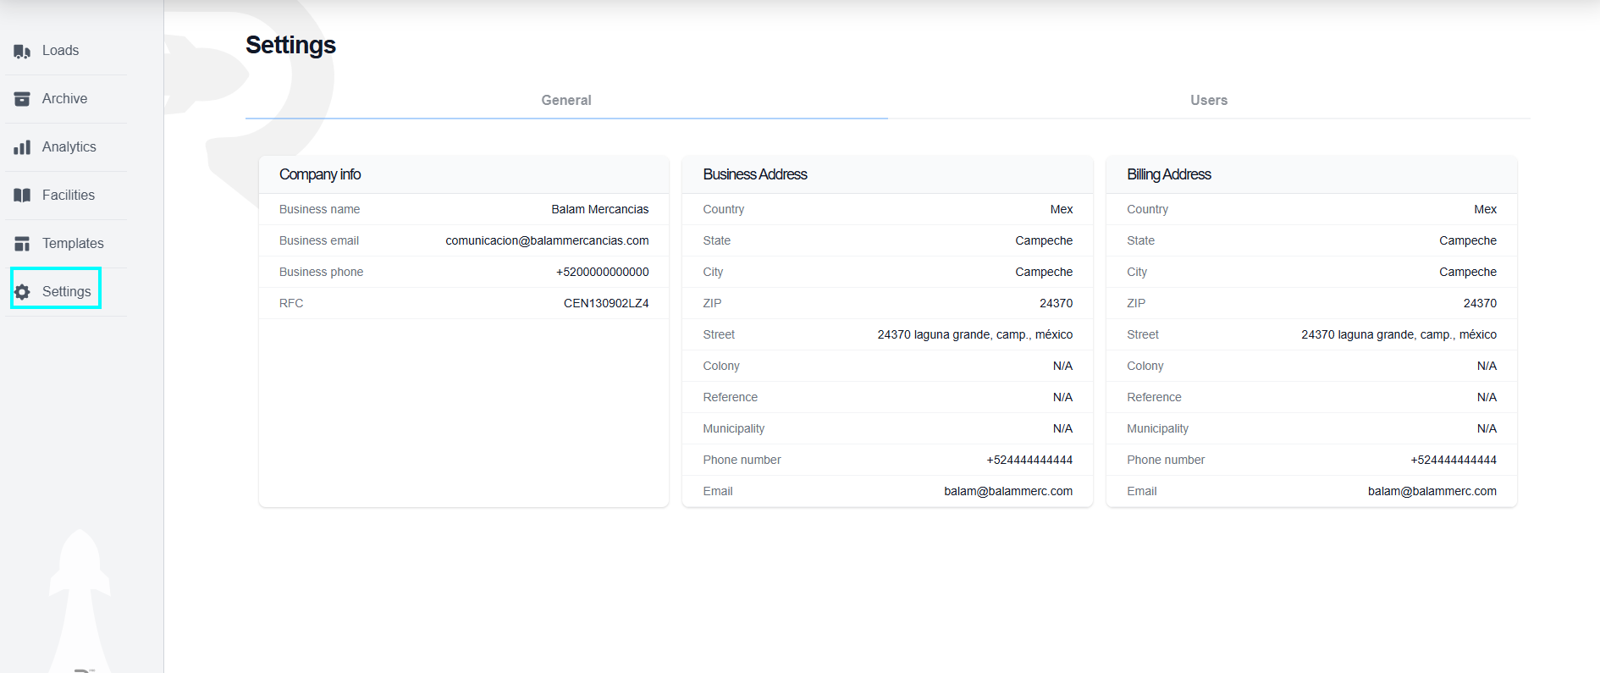Select Business Address Municipality N/A

tap(1062, 428)
